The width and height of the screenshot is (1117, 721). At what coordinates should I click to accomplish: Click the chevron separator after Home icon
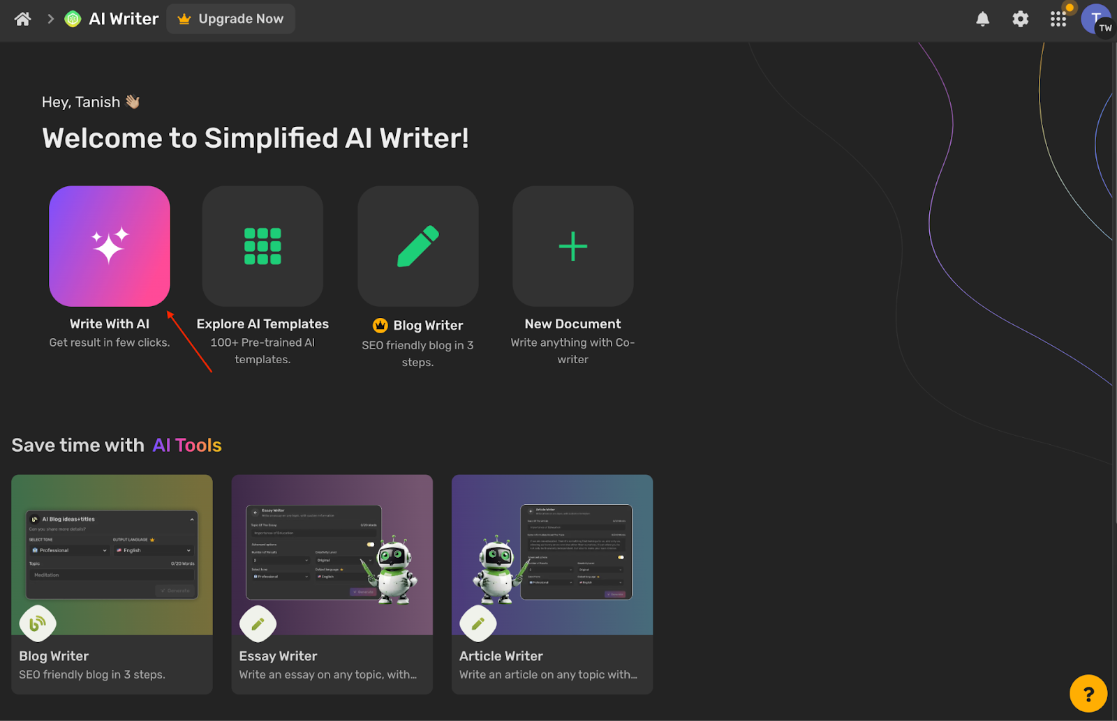50,19
